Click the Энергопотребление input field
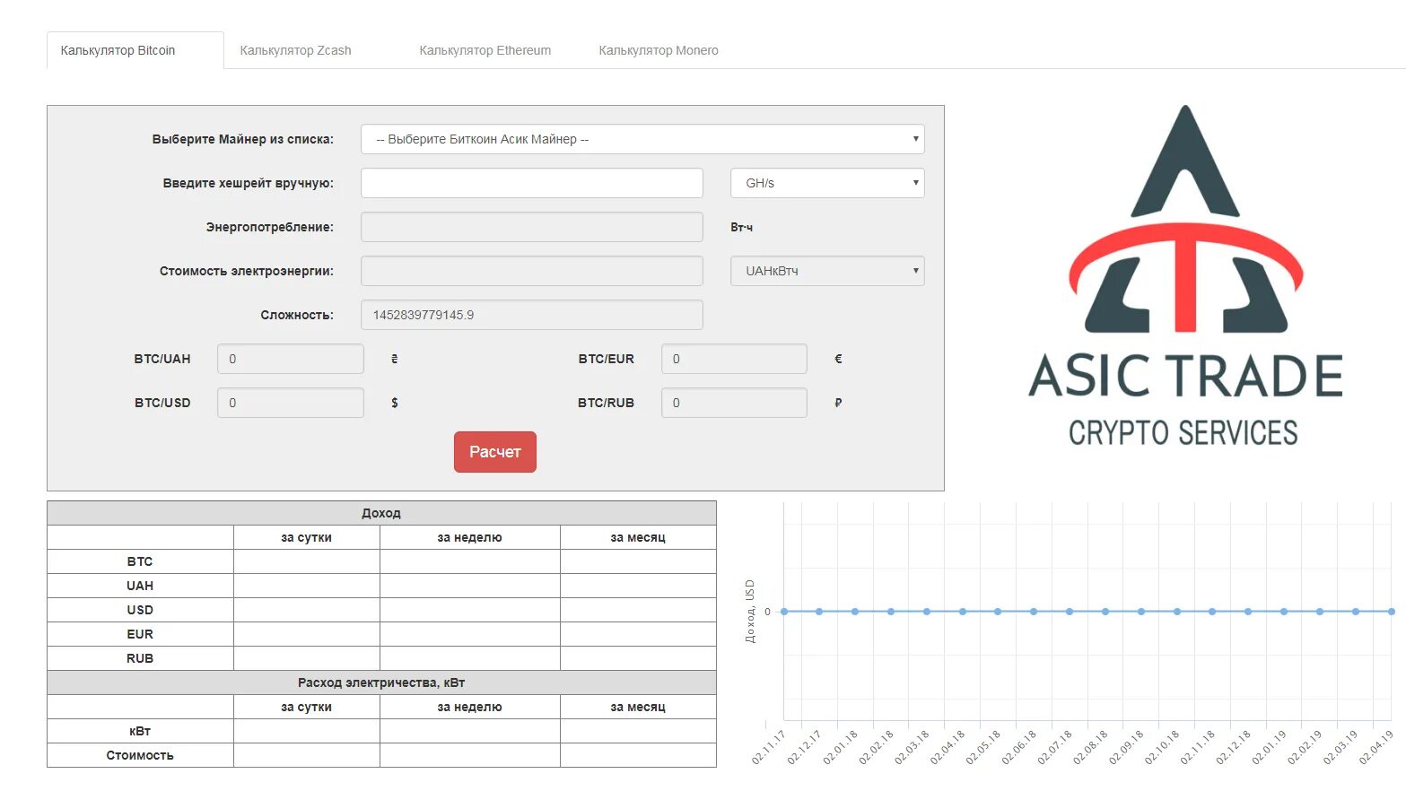1406x791 pixels. pos(531,227)
